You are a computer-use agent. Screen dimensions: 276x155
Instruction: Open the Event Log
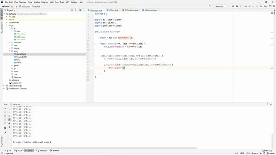[x=267, y=150]
